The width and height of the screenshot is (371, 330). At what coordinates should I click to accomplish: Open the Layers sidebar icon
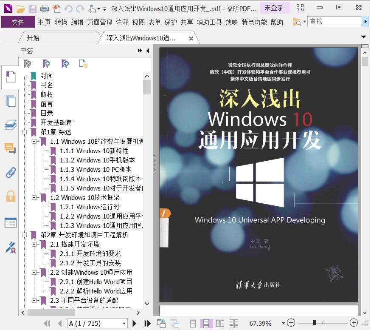pyautogui.click(x=11, y=125)
